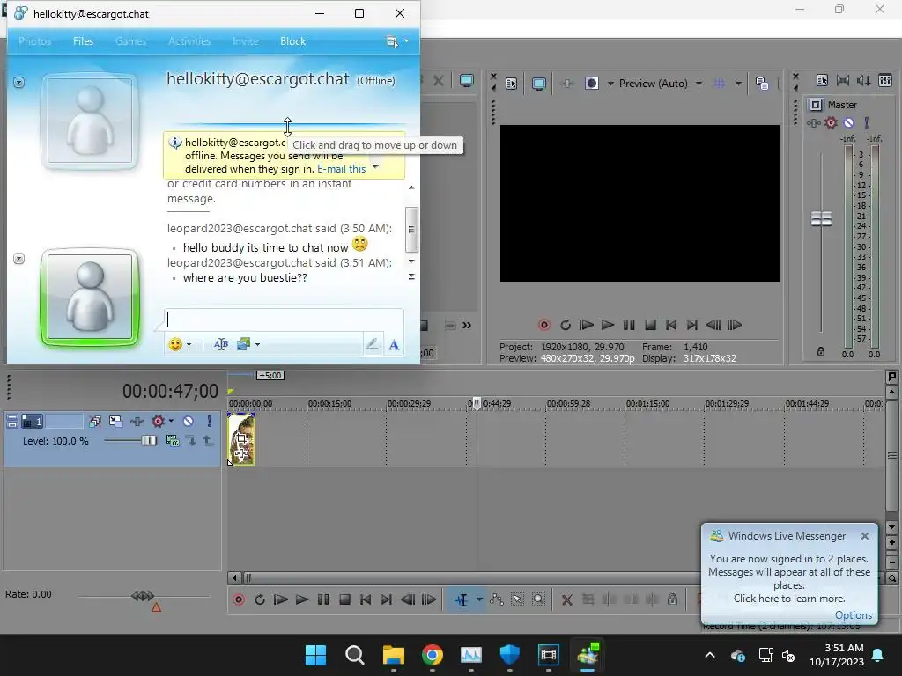Viewport: 902px width, 676px height.
Task: Open Compositing Mode on track 1
Action: [172, 441]
